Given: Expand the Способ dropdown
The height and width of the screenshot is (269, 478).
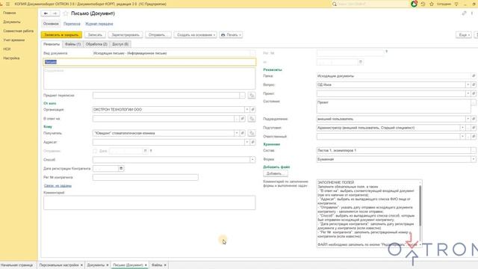Looking at the screenshot, I should [x=252, y=160].
